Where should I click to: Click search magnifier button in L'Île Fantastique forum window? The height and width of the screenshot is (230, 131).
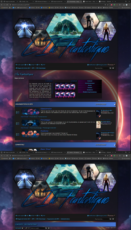click(x=111, y=68)
